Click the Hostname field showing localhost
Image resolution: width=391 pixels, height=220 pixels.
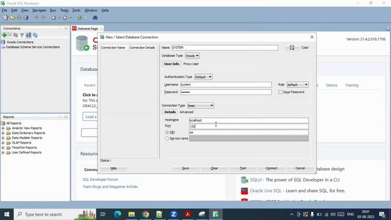tap(249, 120)
